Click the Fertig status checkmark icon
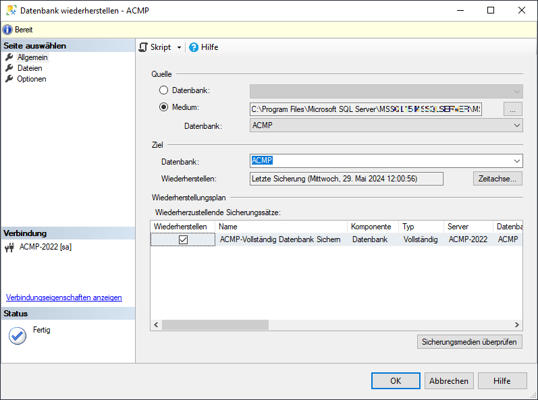This screenshot has height=400, width=538. pos(17,335)
